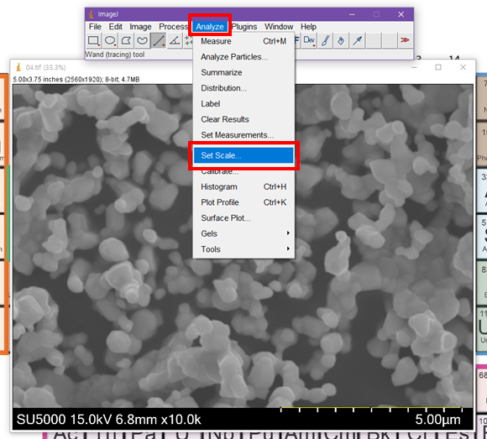
Task: Expand the Tools submenu
Action: [243, 249]
